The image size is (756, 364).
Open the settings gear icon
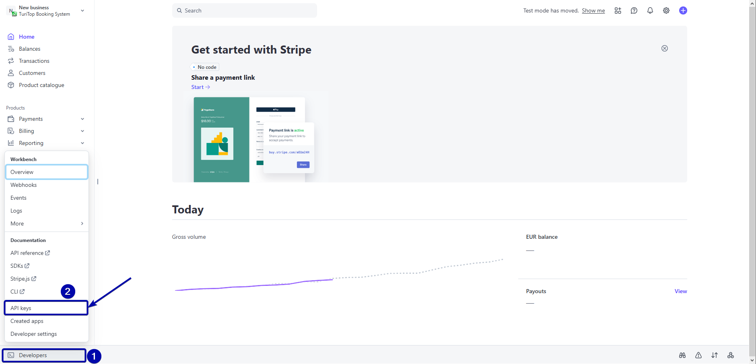pos(666,10)
